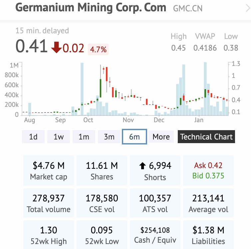Click the chevron at top right corner
Image resolution: width=251 pixels, height=249 pixels.
click(247, 8)
